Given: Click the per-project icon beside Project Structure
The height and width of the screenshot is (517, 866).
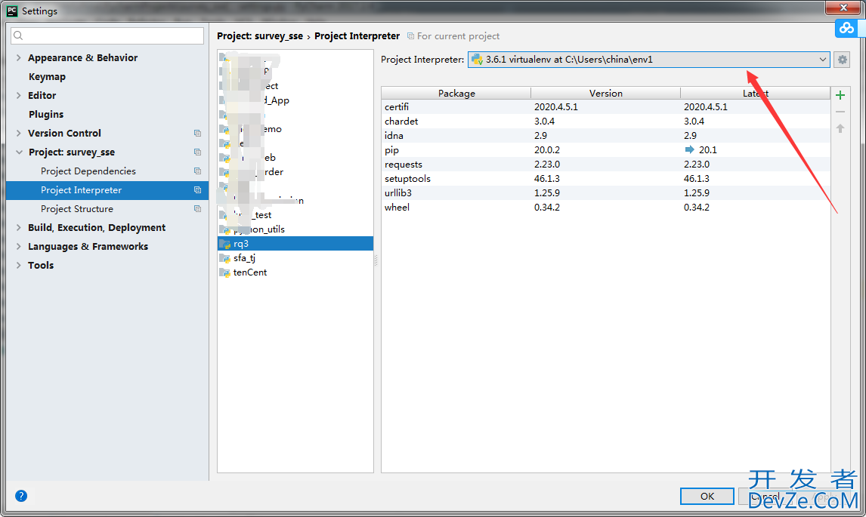Looking at the screenshot, I should (x=197, y=208).
